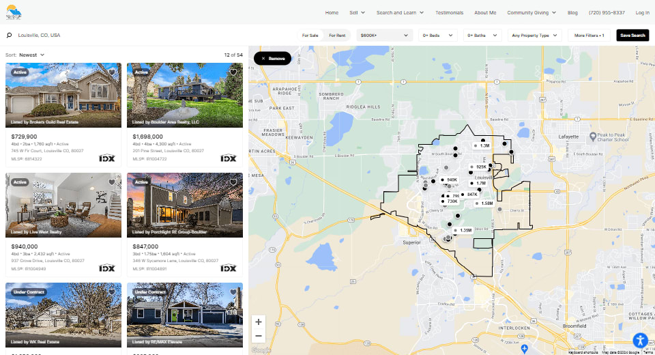655x355 pixels.
Task: Open the Any Property Type dropdown
Action: pos(535,35)
